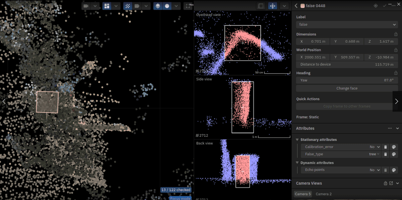This screenshot has height=200, width=402.
Task: Click Copy frame to other frames button
Action: click(347, 107)
